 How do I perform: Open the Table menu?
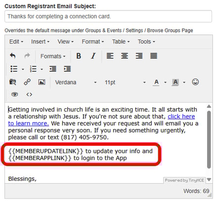click(x=121, y=41)
